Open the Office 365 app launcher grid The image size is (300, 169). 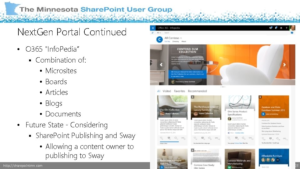pyautogui.click(x=153, y=28)
